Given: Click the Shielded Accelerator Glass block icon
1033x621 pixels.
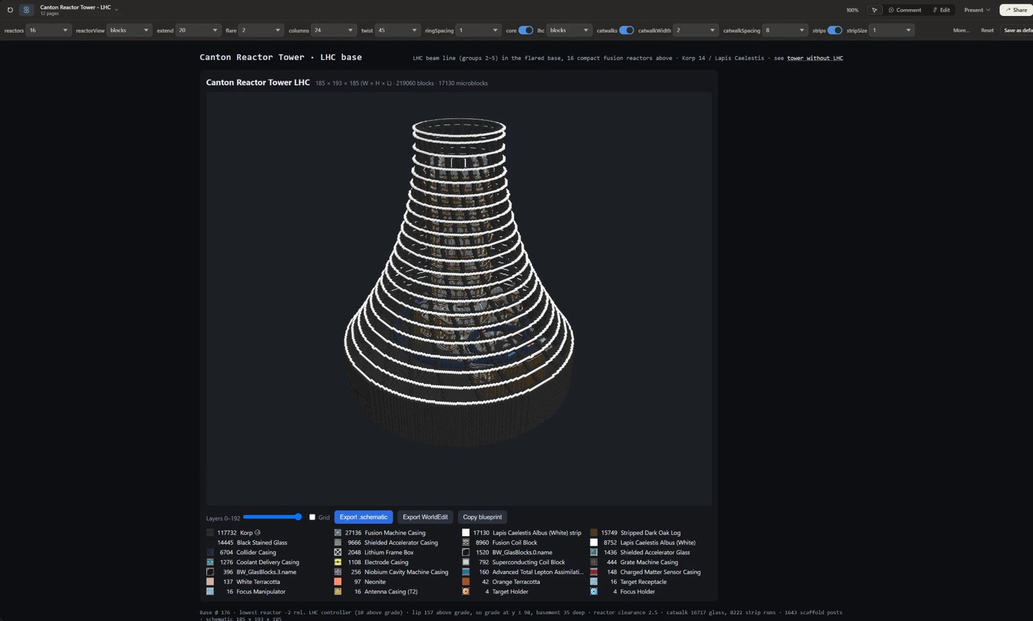Looking at the screenshot, I should (593, 553).
